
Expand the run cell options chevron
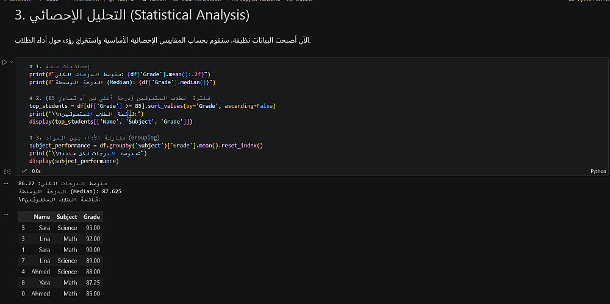tap(11, 62)
